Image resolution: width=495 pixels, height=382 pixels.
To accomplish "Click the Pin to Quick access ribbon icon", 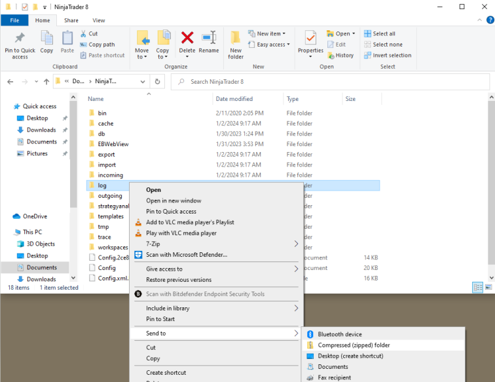I will 20,37.
